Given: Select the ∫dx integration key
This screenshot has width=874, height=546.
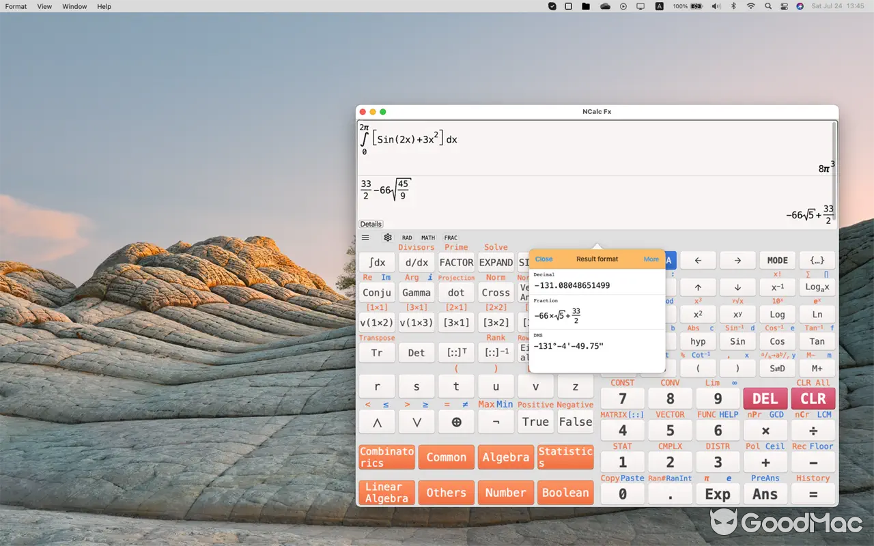Looking at the screenshot, I should [376, 262].
